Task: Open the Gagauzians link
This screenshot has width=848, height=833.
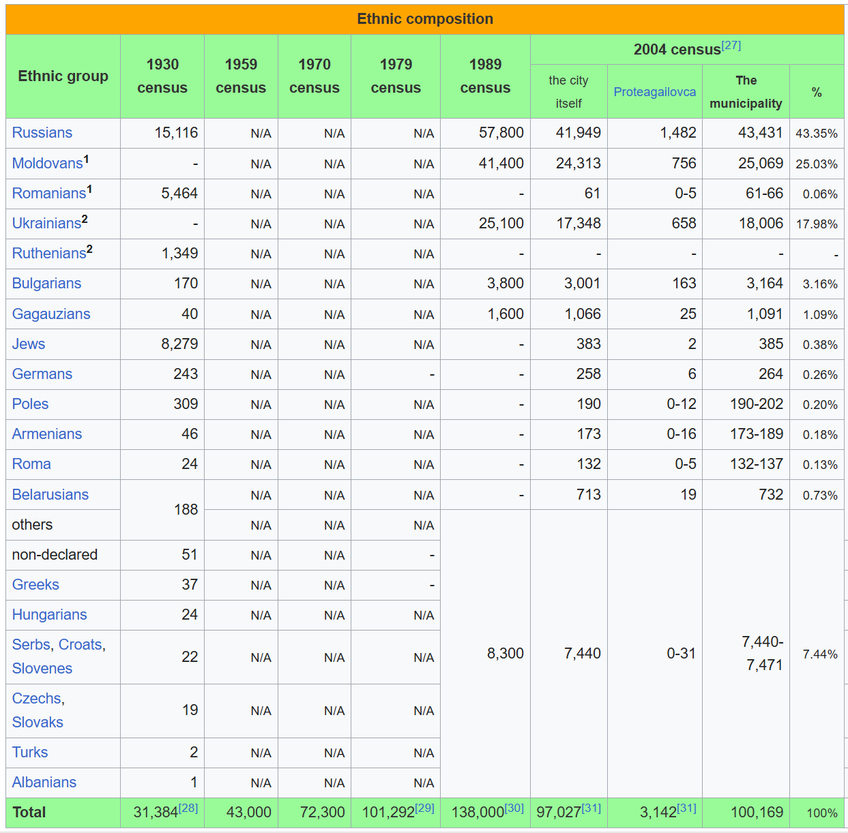Action: click(51, 314)
